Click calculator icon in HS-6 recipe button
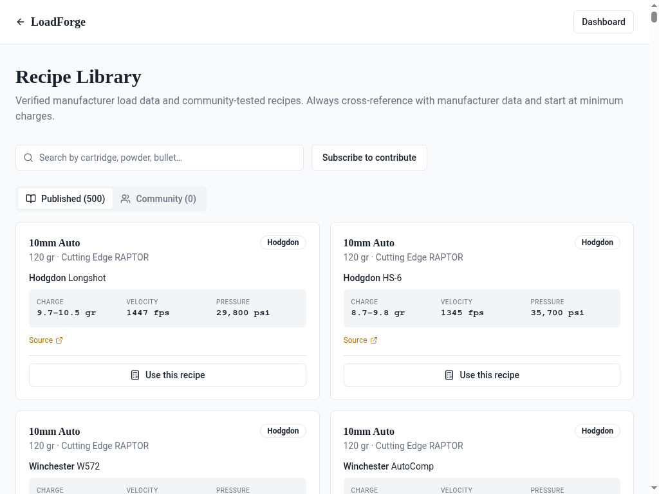 pyautogui.click(x=449, y=375)
